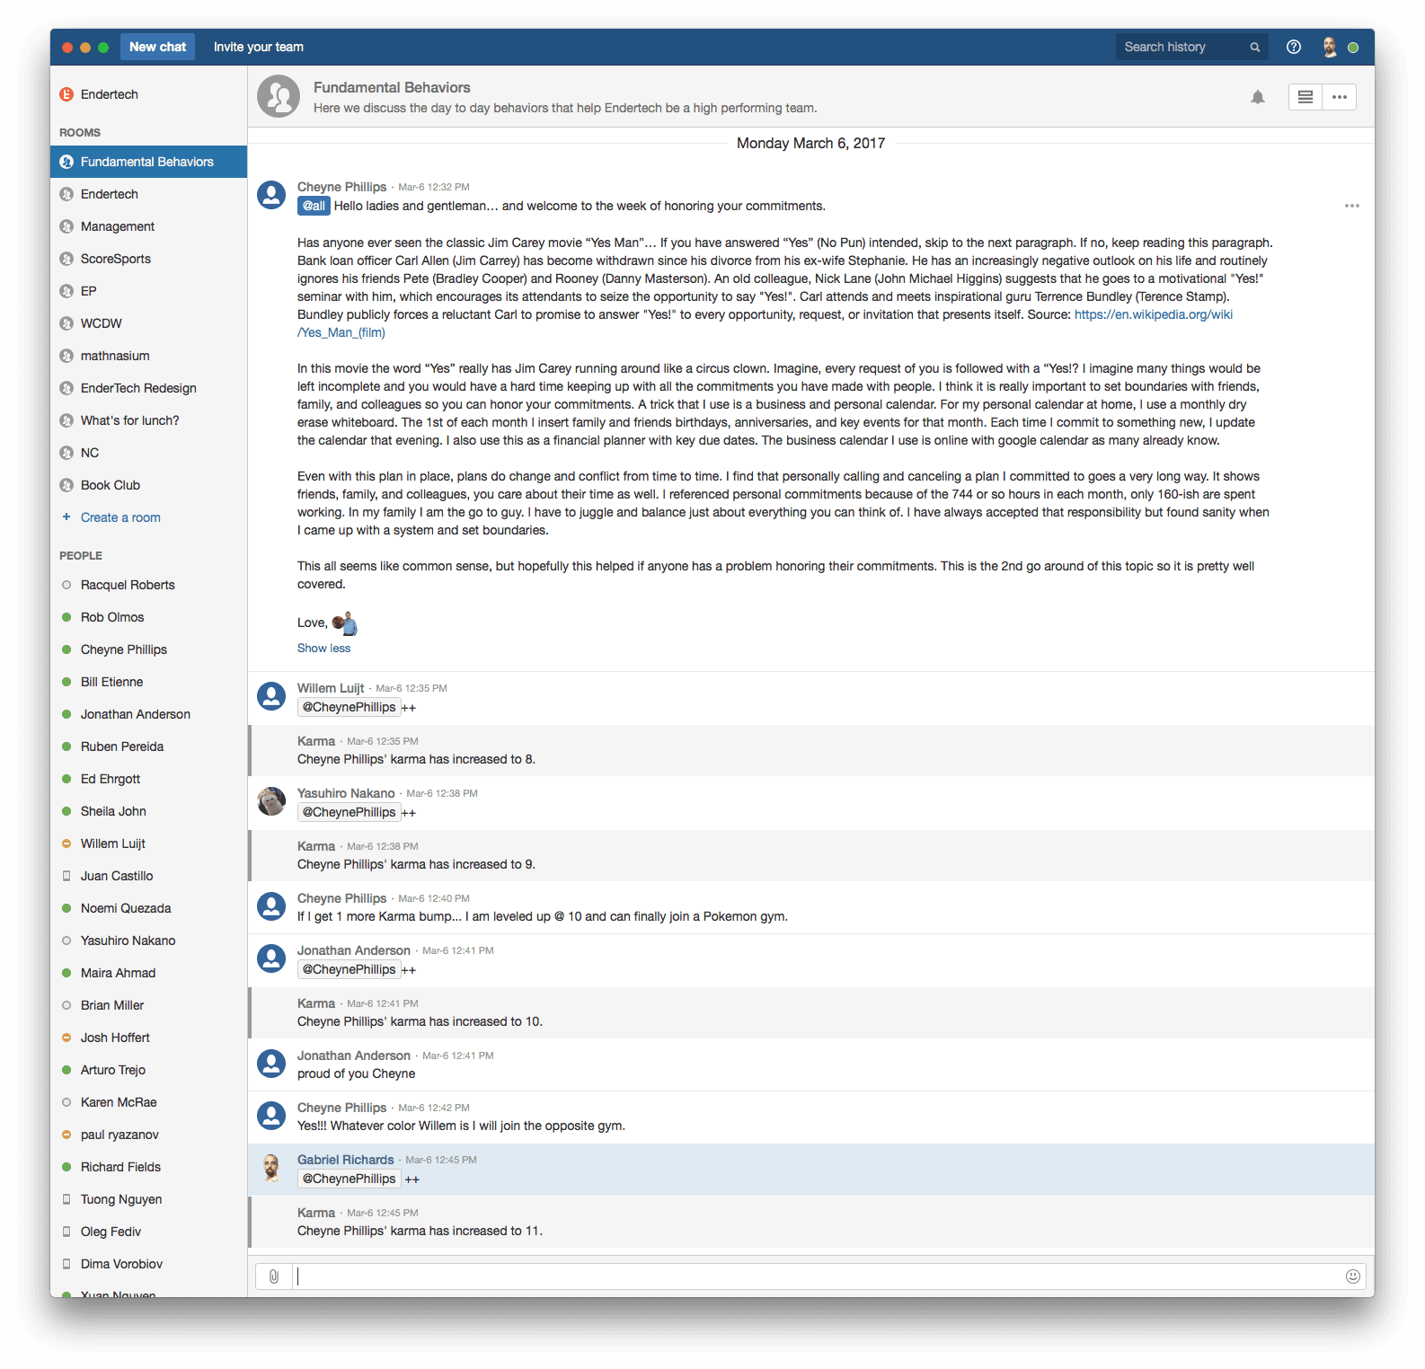Open the ScoreSports room
This screenshot has height=1369, width=1425.
coord(148,259)
